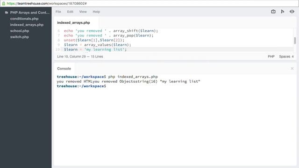Click the eye preview icon
This screenshot has width=299, height=168.
pyautogui.click(x=292, y=12)
